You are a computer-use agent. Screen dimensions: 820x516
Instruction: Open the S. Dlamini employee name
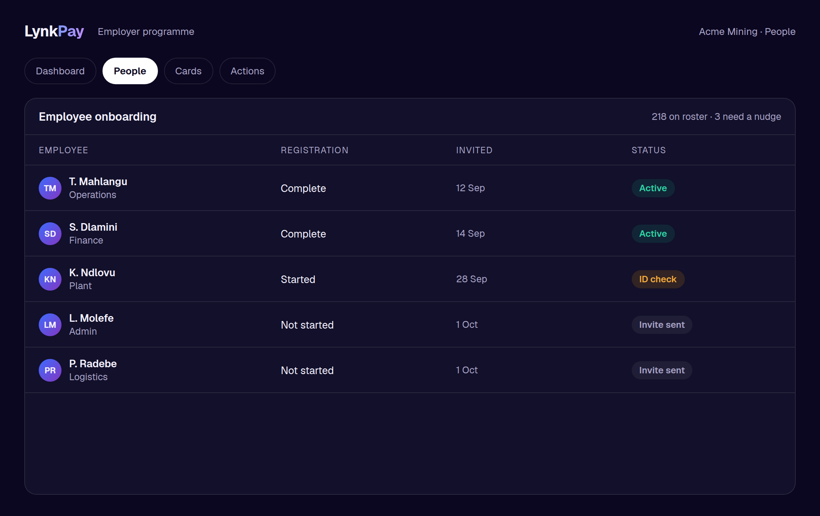click(93, 227)
